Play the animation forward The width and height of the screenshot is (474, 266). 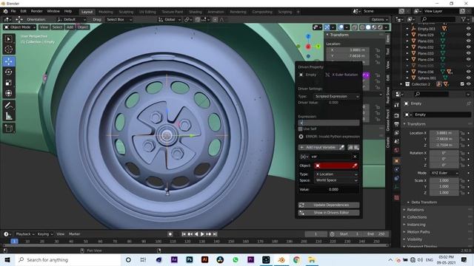(x=202, y=234)
